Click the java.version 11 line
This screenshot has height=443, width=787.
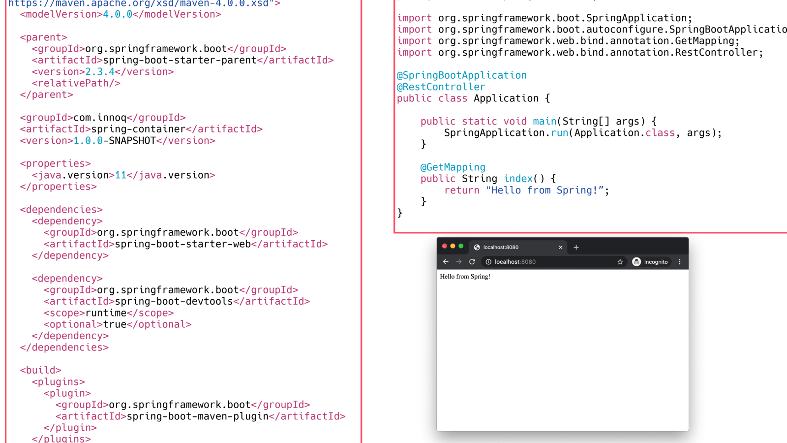click(123, 175)
